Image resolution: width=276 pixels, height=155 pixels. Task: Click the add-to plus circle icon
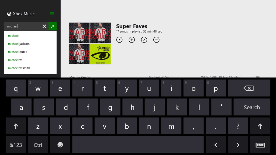click(132, 40)
